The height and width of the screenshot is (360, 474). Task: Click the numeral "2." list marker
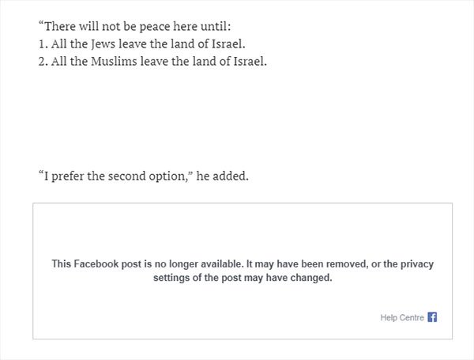tap(43, 62)
